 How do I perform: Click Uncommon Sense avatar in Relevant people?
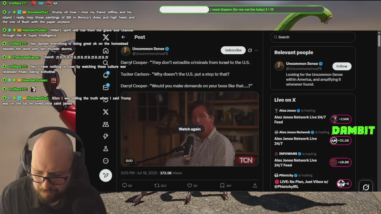(x=279, y=66)
